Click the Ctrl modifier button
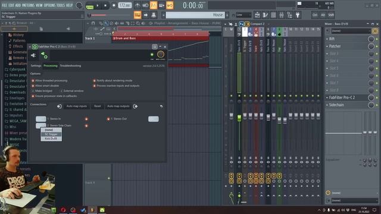This screenshot has width=381, height=214. (315, 15)
